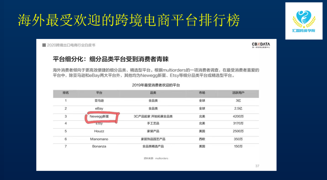Select the Manomano platform cell
The height and width of the screenshot is (180, 327).
coord(99,139)
